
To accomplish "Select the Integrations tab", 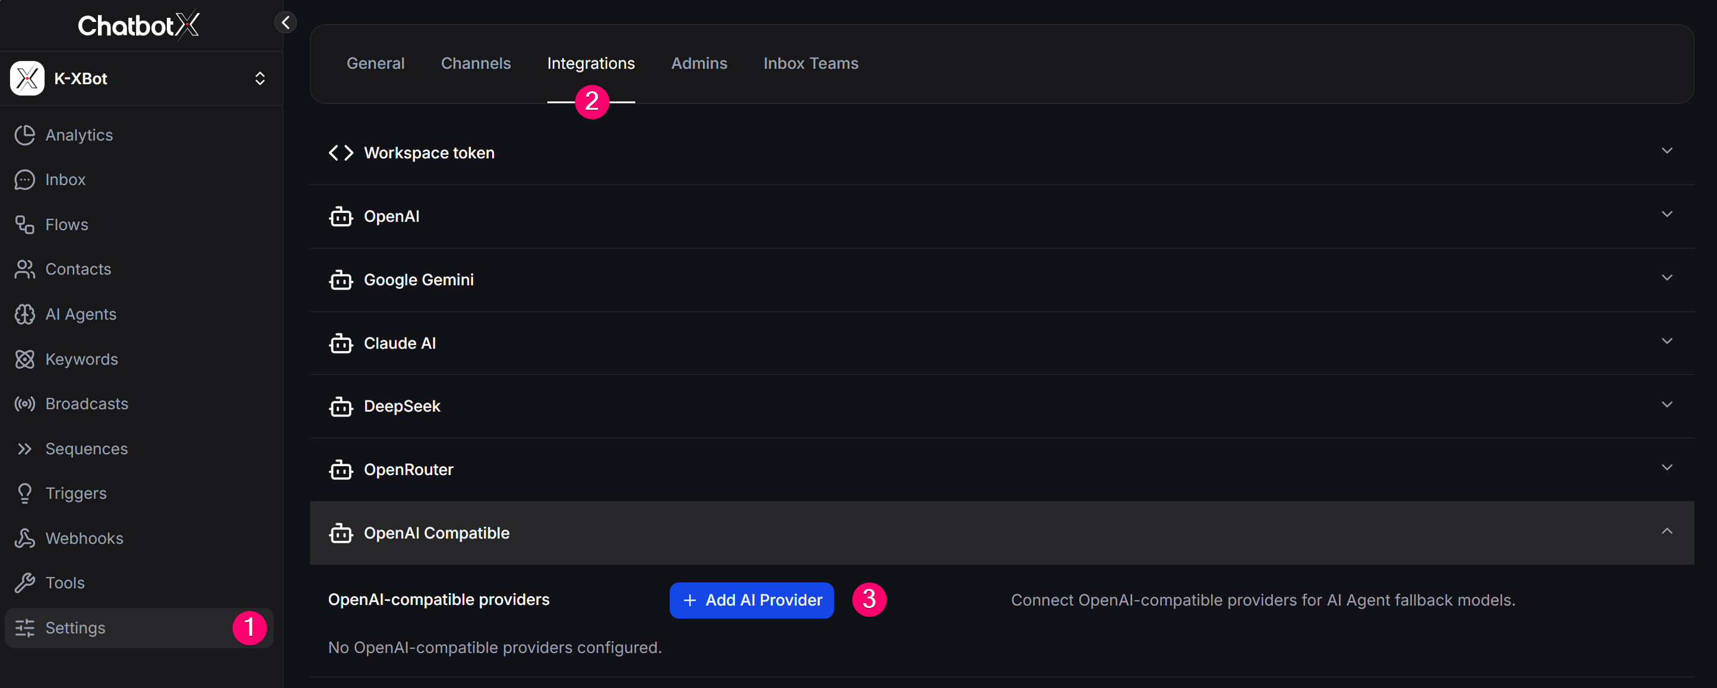I will (x=591, y=63).
